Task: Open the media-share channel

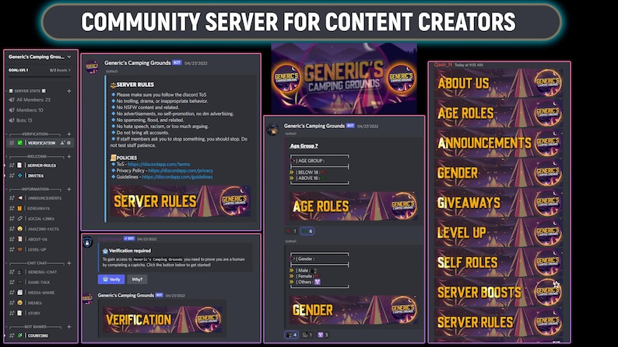Action: coord(40,293)
